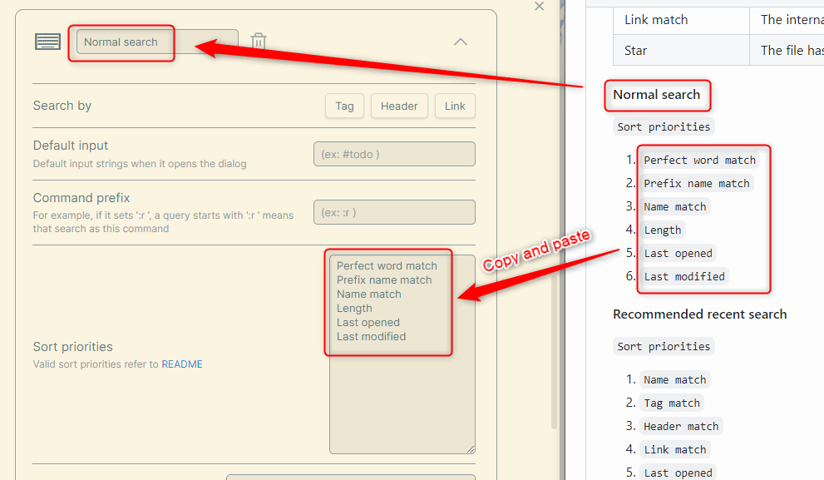
Task: Click 'Prefix name match' in README list
Action: (x=696, y=184)
